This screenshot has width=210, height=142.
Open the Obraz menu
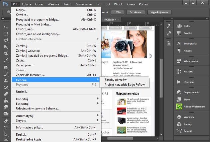click(x=39, y=4)
